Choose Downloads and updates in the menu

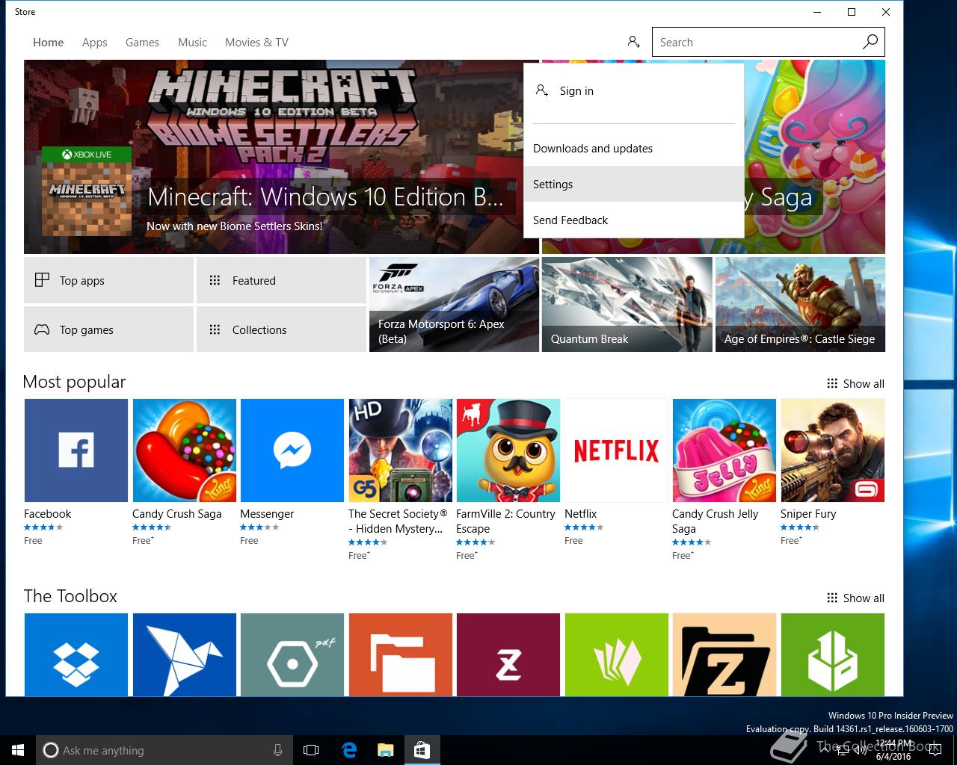click(634, 149)
